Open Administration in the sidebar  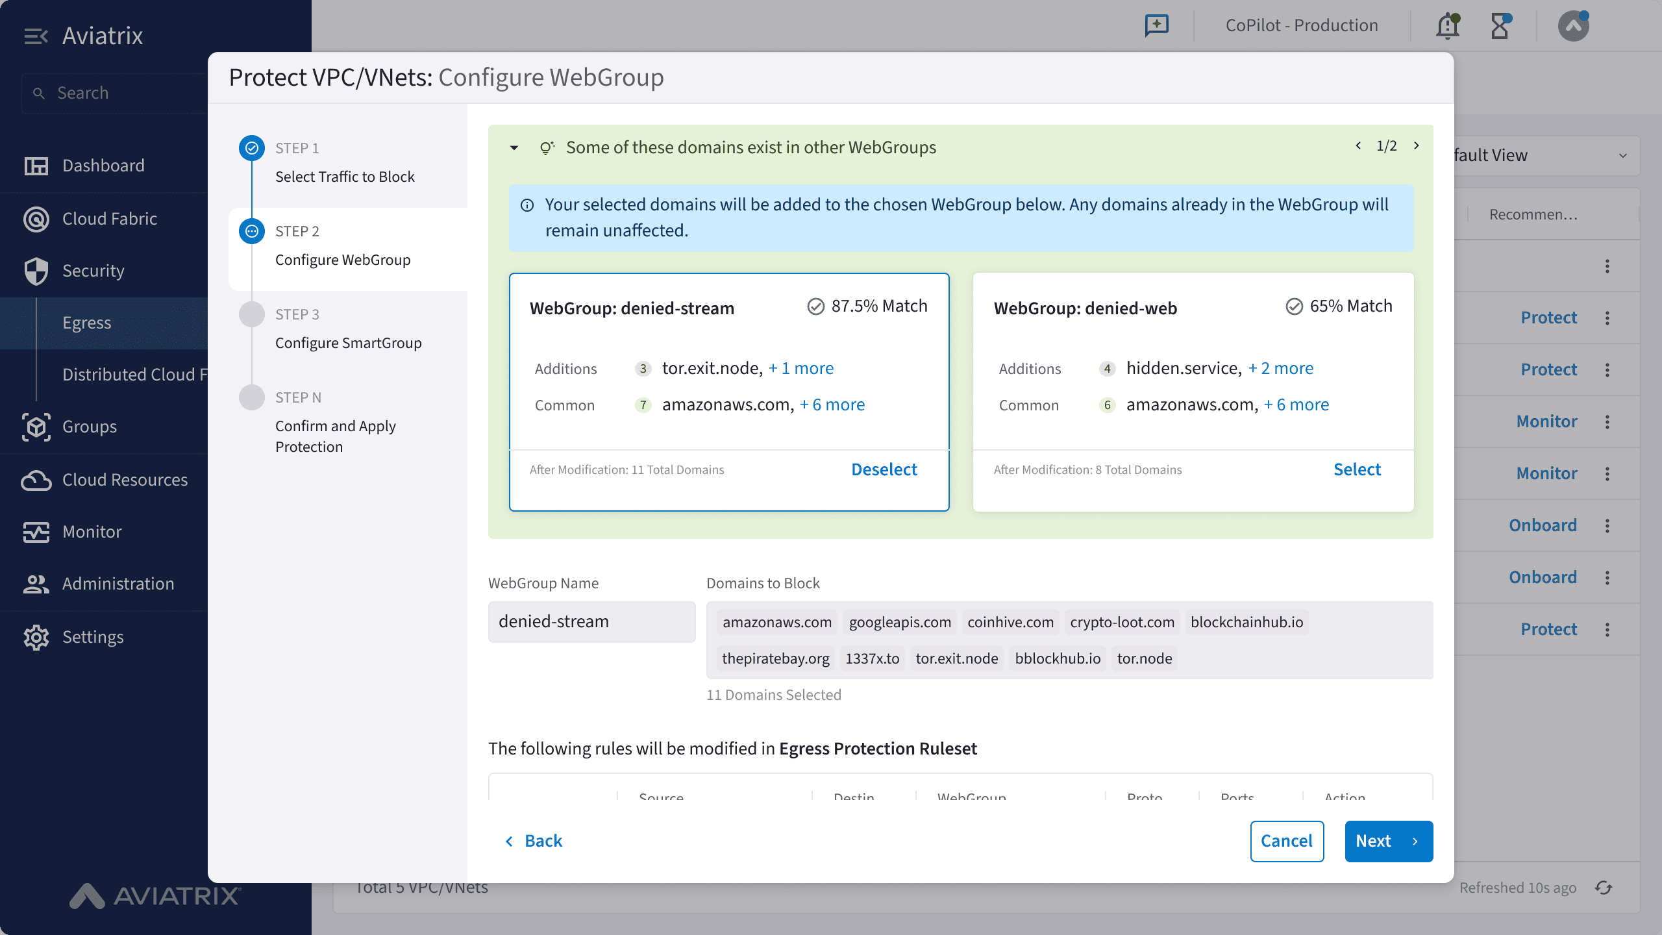(104, 584)
